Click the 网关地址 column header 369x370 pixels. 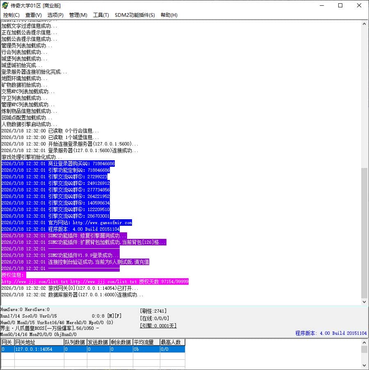[x=39, y=342]
